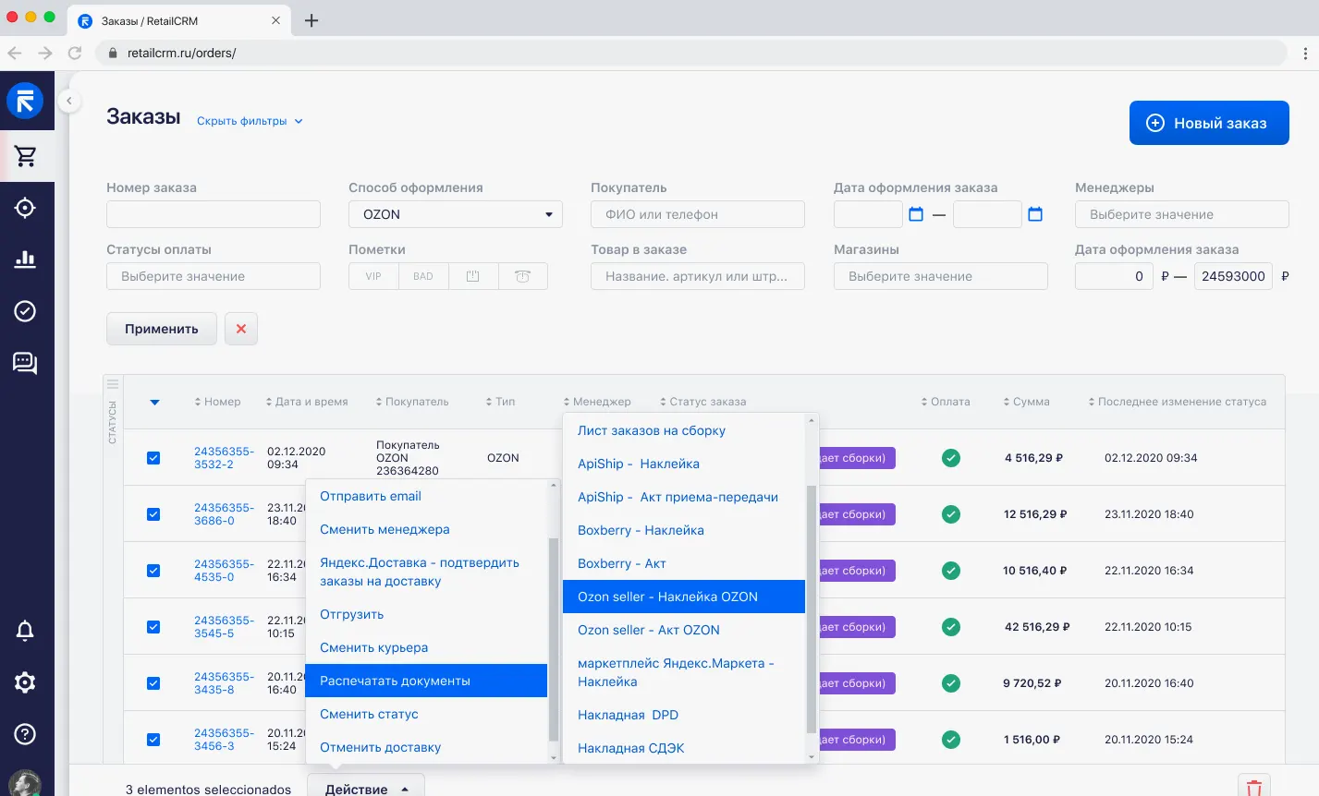Click the Применить filter button
This screenshot has width=1319, height=796.
point(162,329)
